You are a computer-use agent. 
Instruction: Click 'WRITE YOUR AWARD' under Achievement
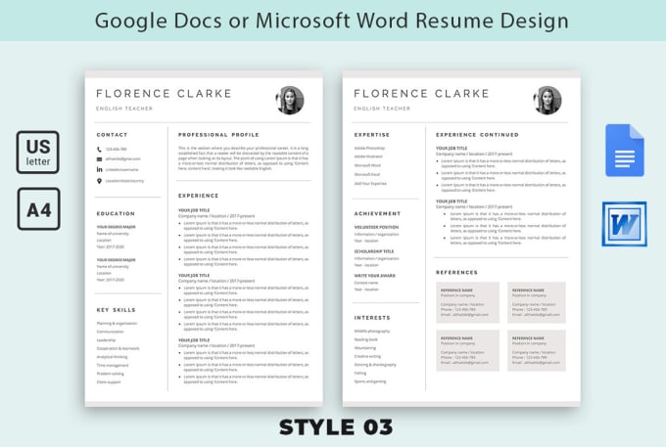(x=374, y=276)
